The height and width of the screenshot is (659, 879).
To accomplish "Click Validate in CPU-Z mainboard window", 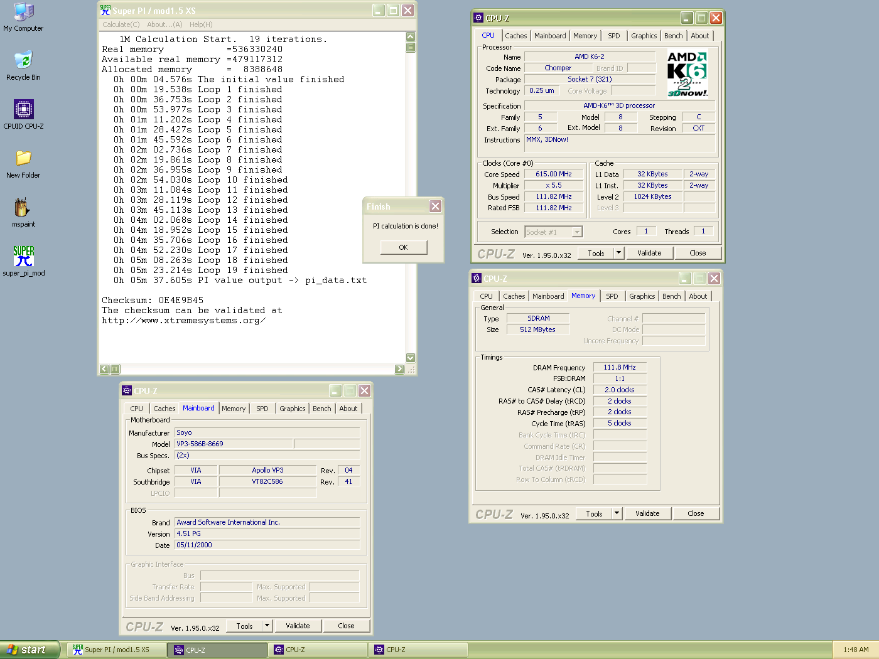I will 298,626.
